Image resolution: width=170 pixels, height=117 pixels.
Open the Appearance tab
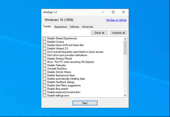pyautogui.click(x=60, y=27)
